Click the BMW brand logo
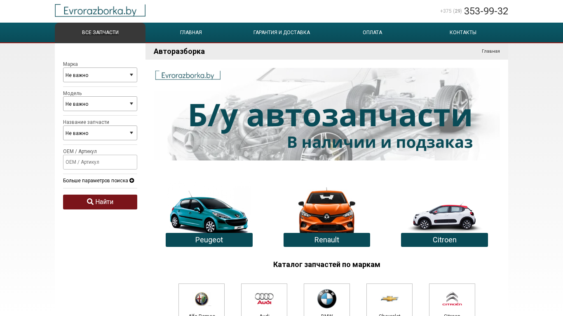 click(327, 299)
